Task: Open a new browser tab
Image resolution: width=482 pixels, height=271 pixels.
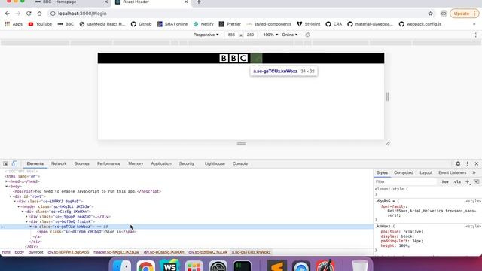Action: (x=199, y=2)
